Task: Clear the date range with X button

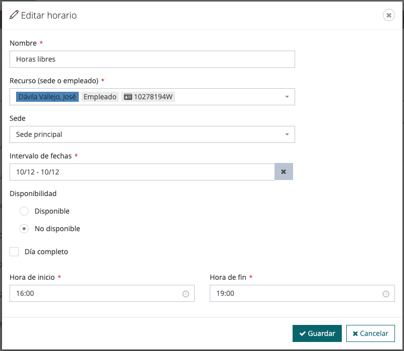Action: (284, 172)
